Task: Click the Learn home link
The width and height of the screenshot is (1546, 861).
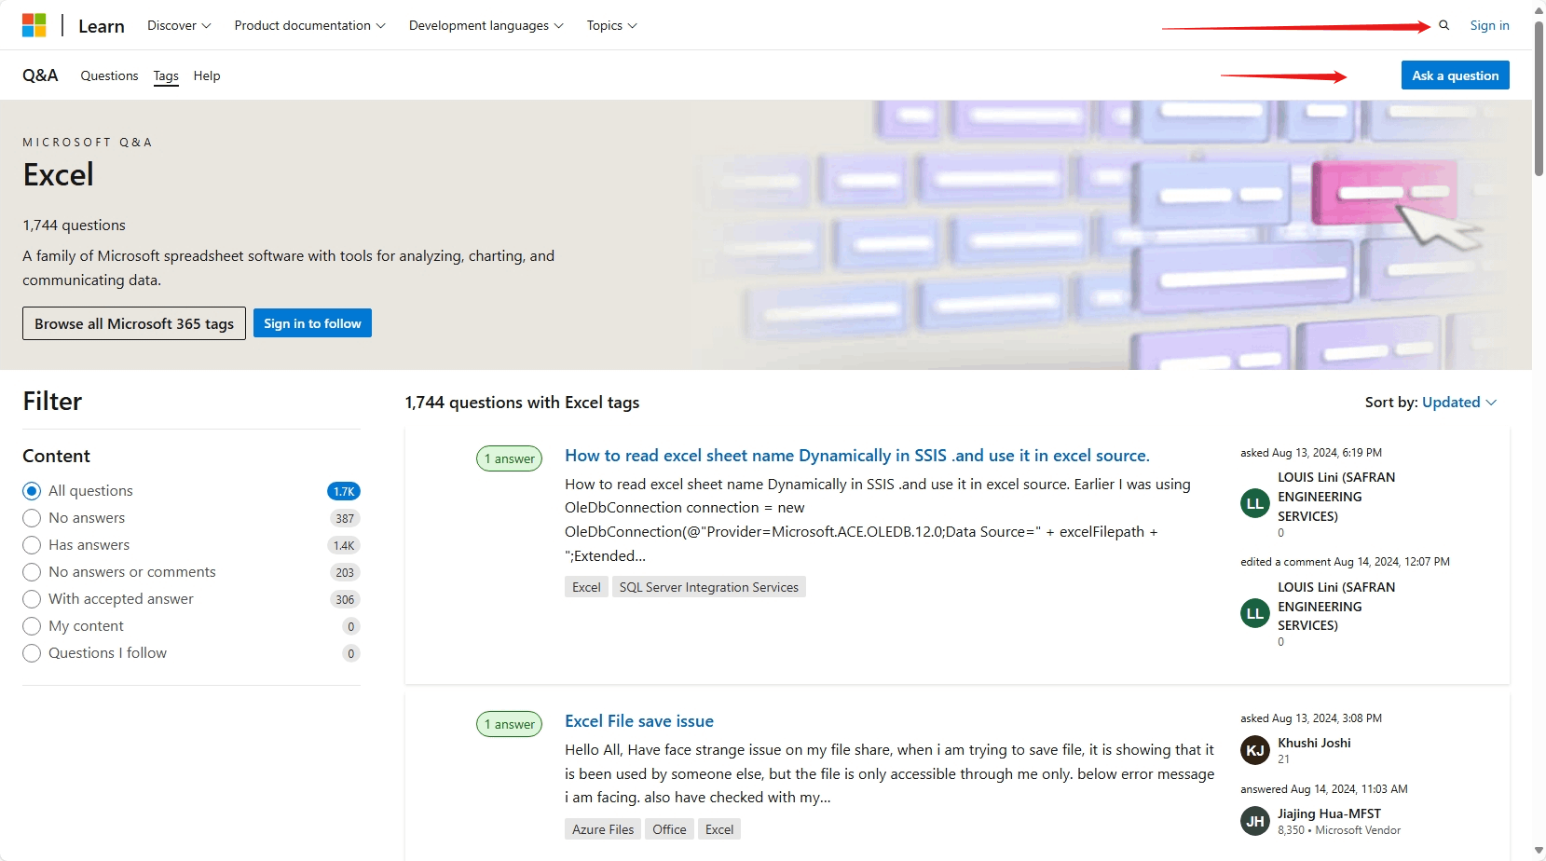Action: tap(102, 26)
